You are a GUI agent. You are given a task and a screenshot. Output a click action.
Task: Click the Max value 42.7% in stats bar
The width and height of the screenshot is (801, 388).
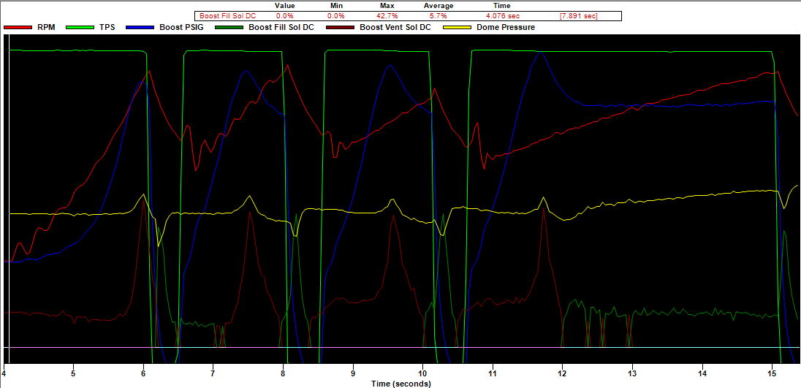coord(387,15)
